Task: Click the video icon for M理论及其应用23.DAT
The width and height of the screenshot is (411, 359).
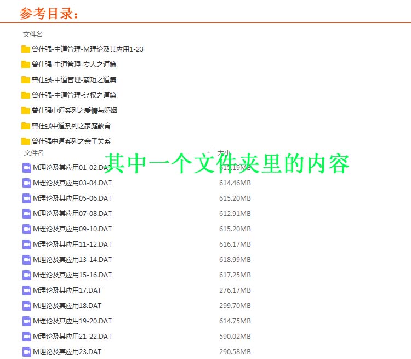Action: [x=27, y=351]
